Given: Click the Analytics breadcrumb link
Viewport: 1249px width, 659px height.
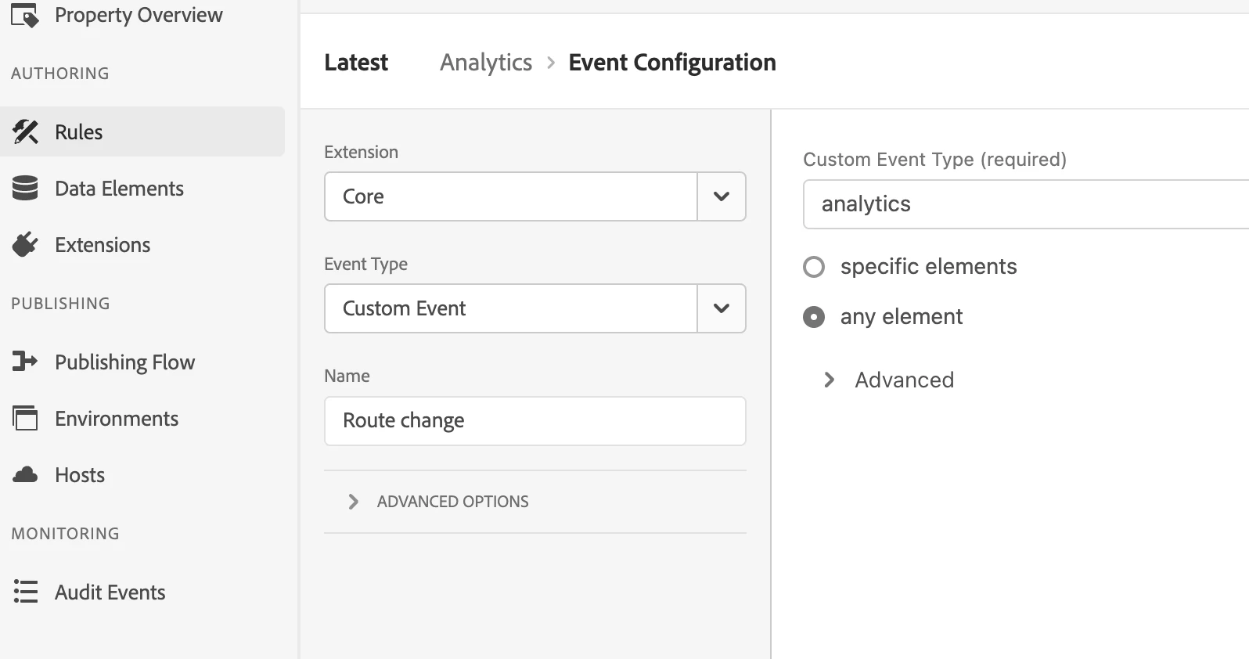Looking at the screenshot, I should [486, 63].
